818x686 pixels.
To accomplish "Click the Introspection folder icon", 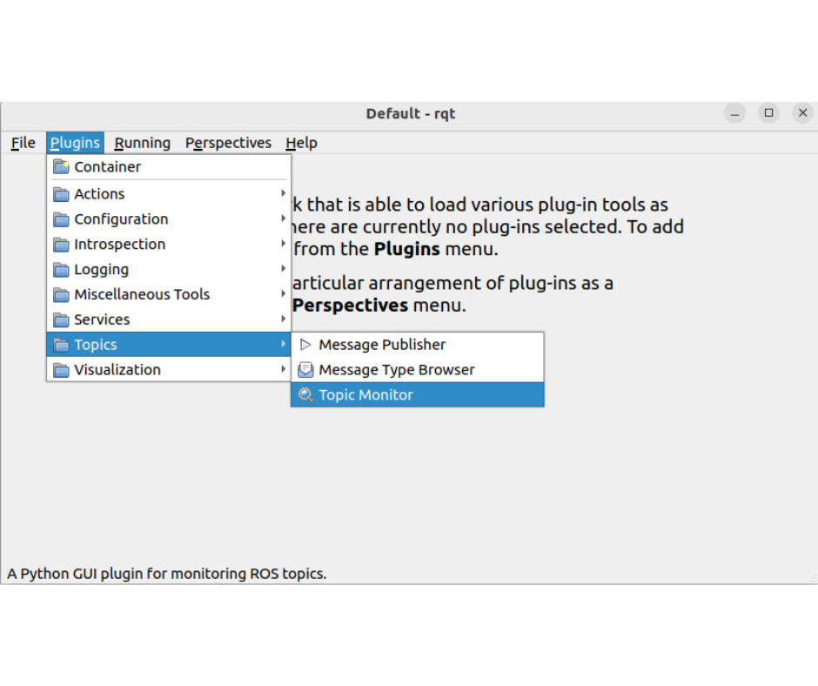I will 61,245.
